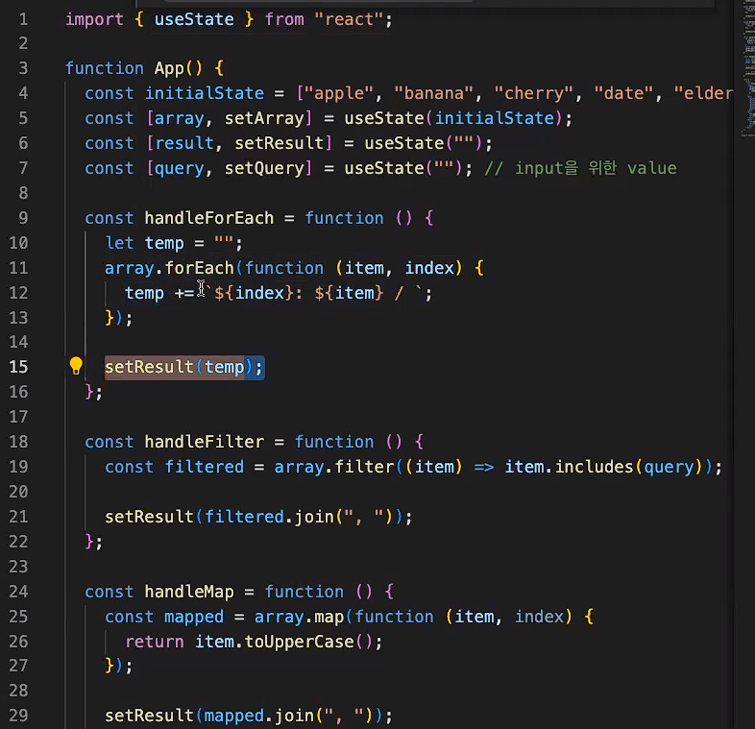Click 'setQuery' on line 7
The height and width of the screenshot is (729, 755).
click(x=264, y=168)
